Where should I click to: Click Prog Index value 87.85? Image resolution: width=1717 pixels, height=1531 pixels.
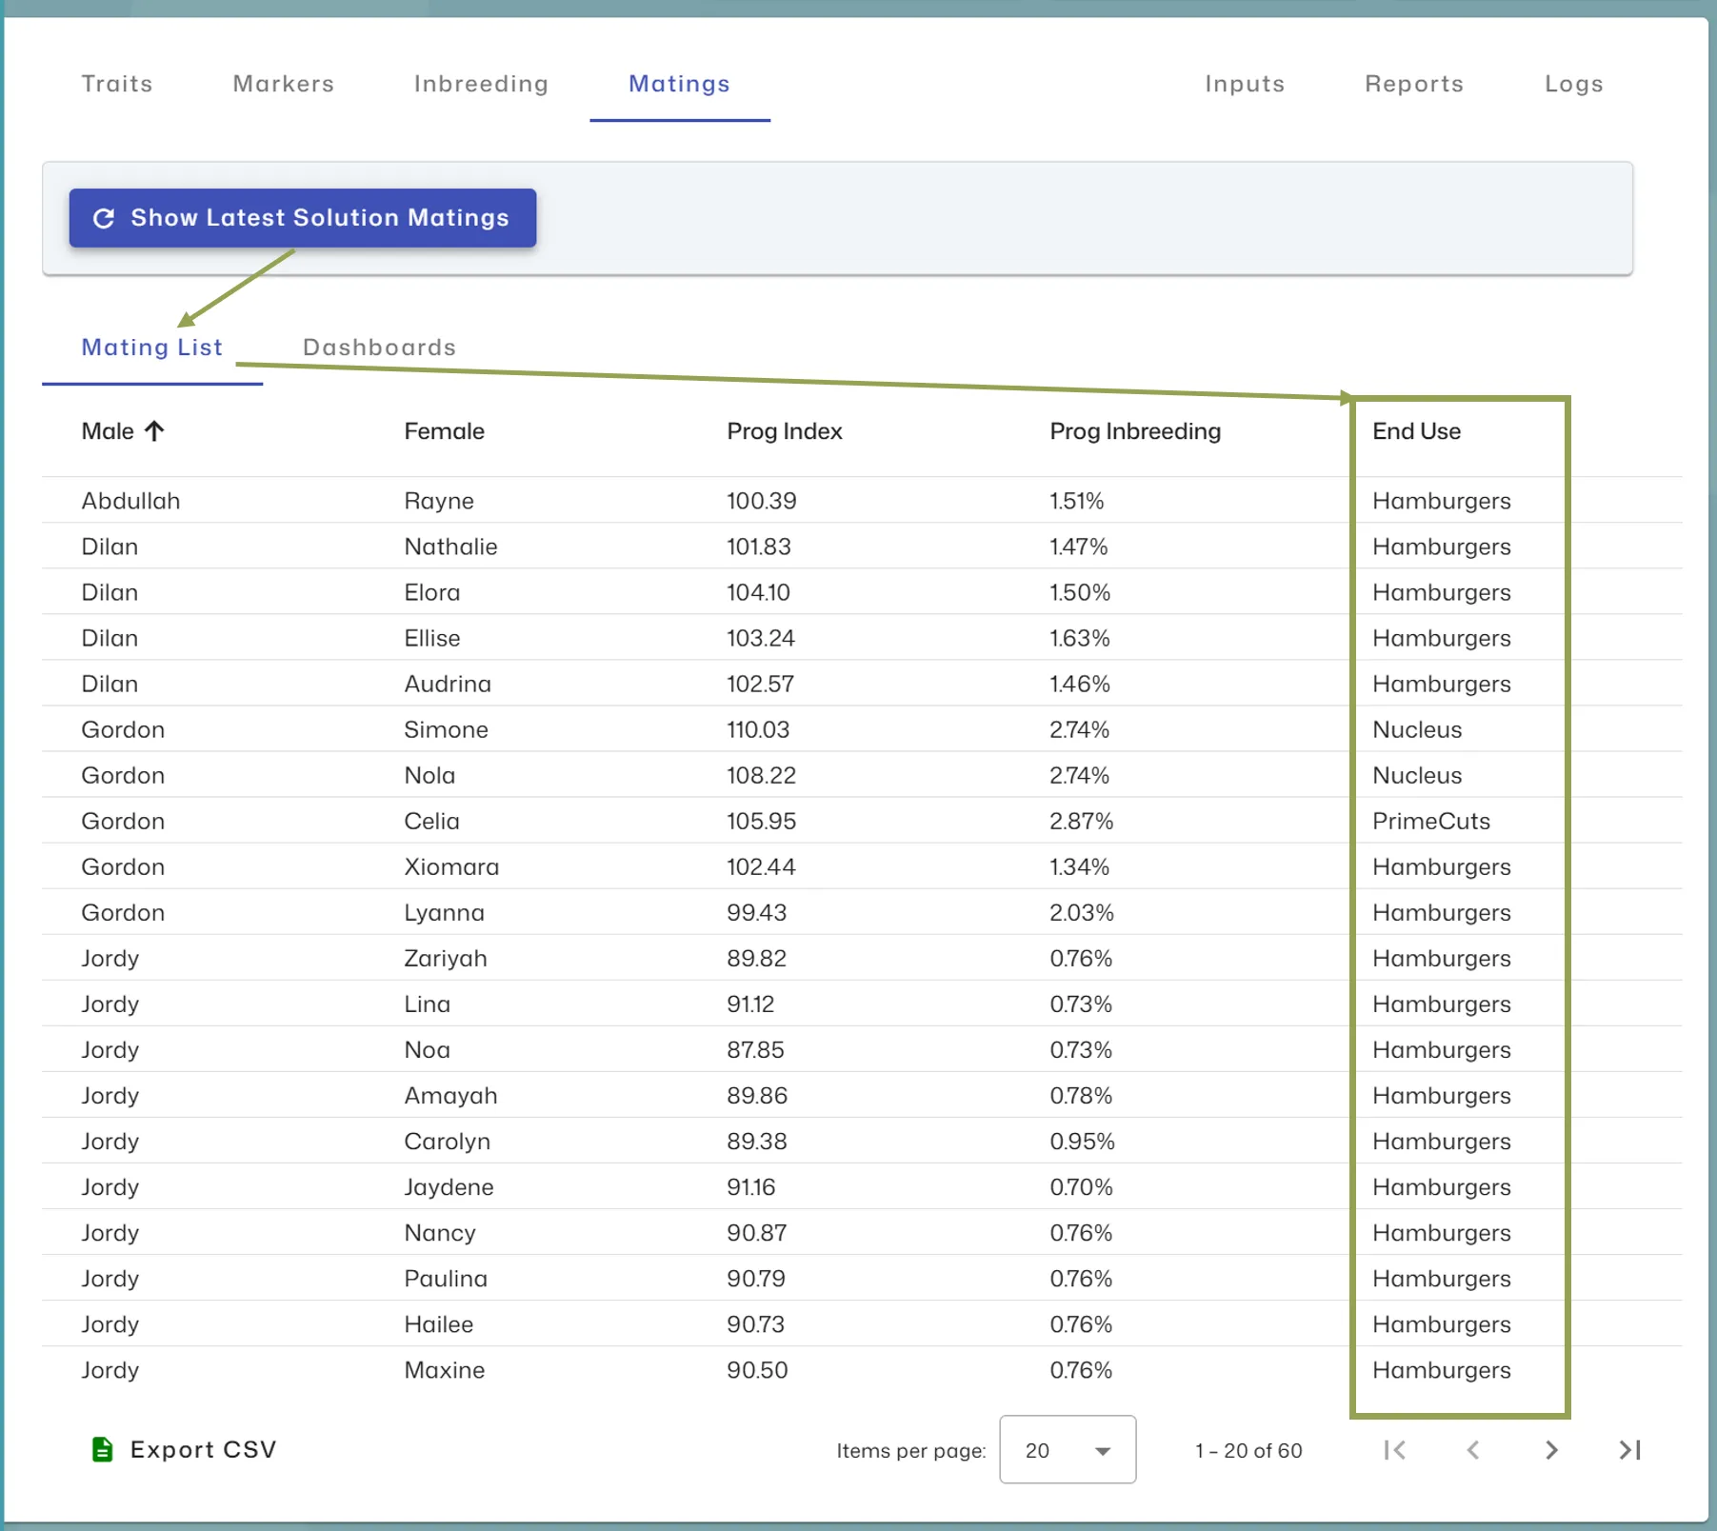click(755, 1049)
